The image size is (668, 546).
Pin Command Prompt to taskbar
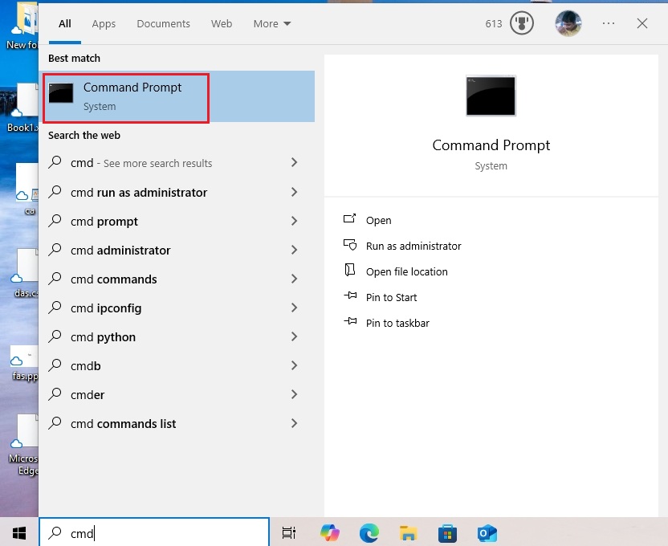(397, 323)
